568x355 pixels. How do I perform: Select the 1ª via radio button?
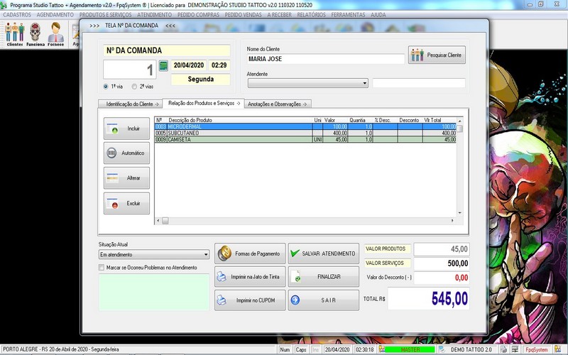pos(106,87)
